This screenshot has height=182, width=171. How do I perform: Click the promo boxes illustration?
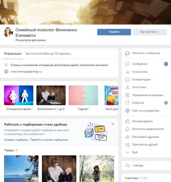click(96, 131)
